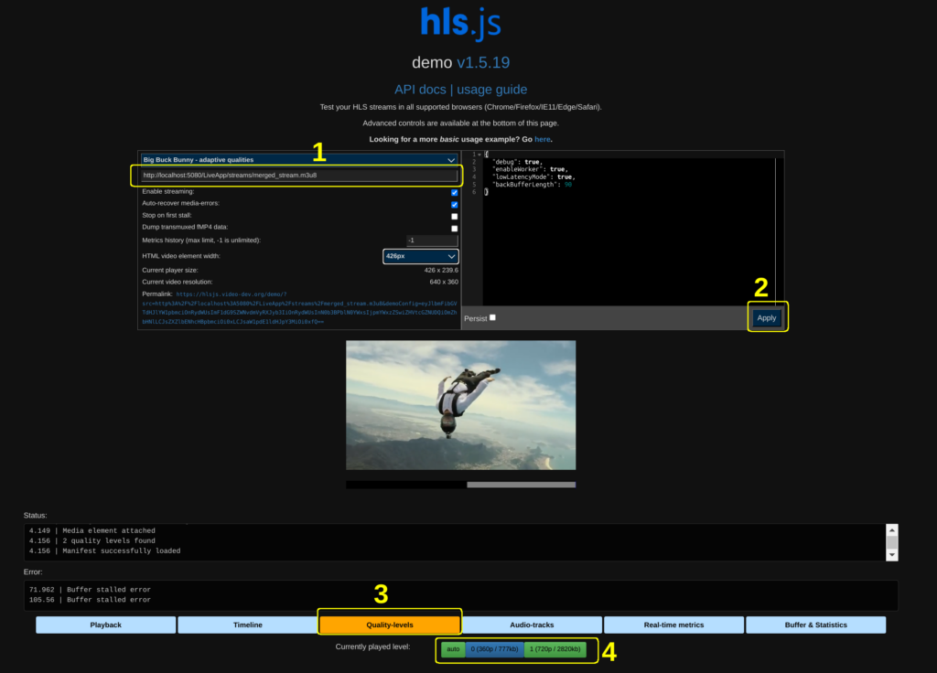Viewport: 937px width, 673px height.
Task: Enable Dump transmuxed fMP4 data checkbox
Action: point(454,228)
